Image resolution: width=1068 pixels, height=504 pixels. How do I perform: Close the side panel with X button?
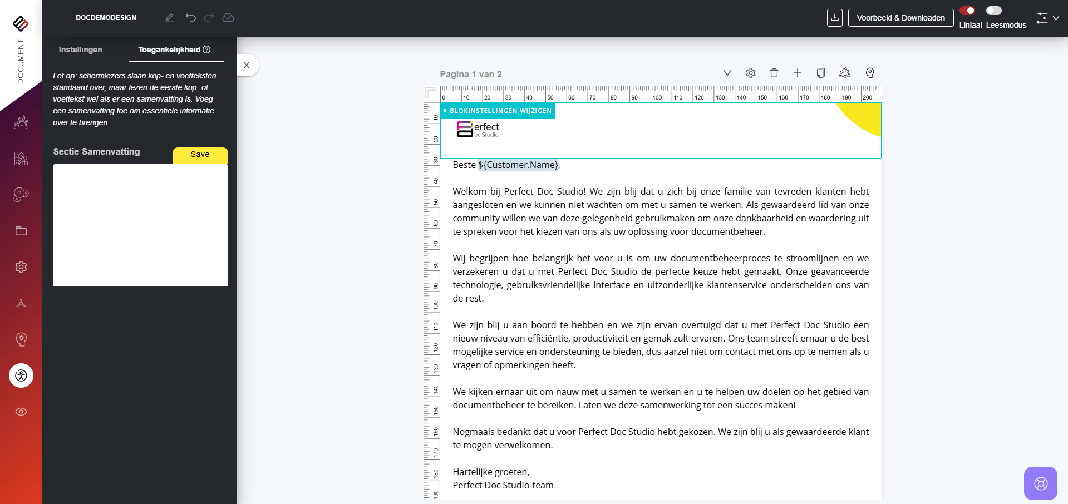(x=247, y=65)
